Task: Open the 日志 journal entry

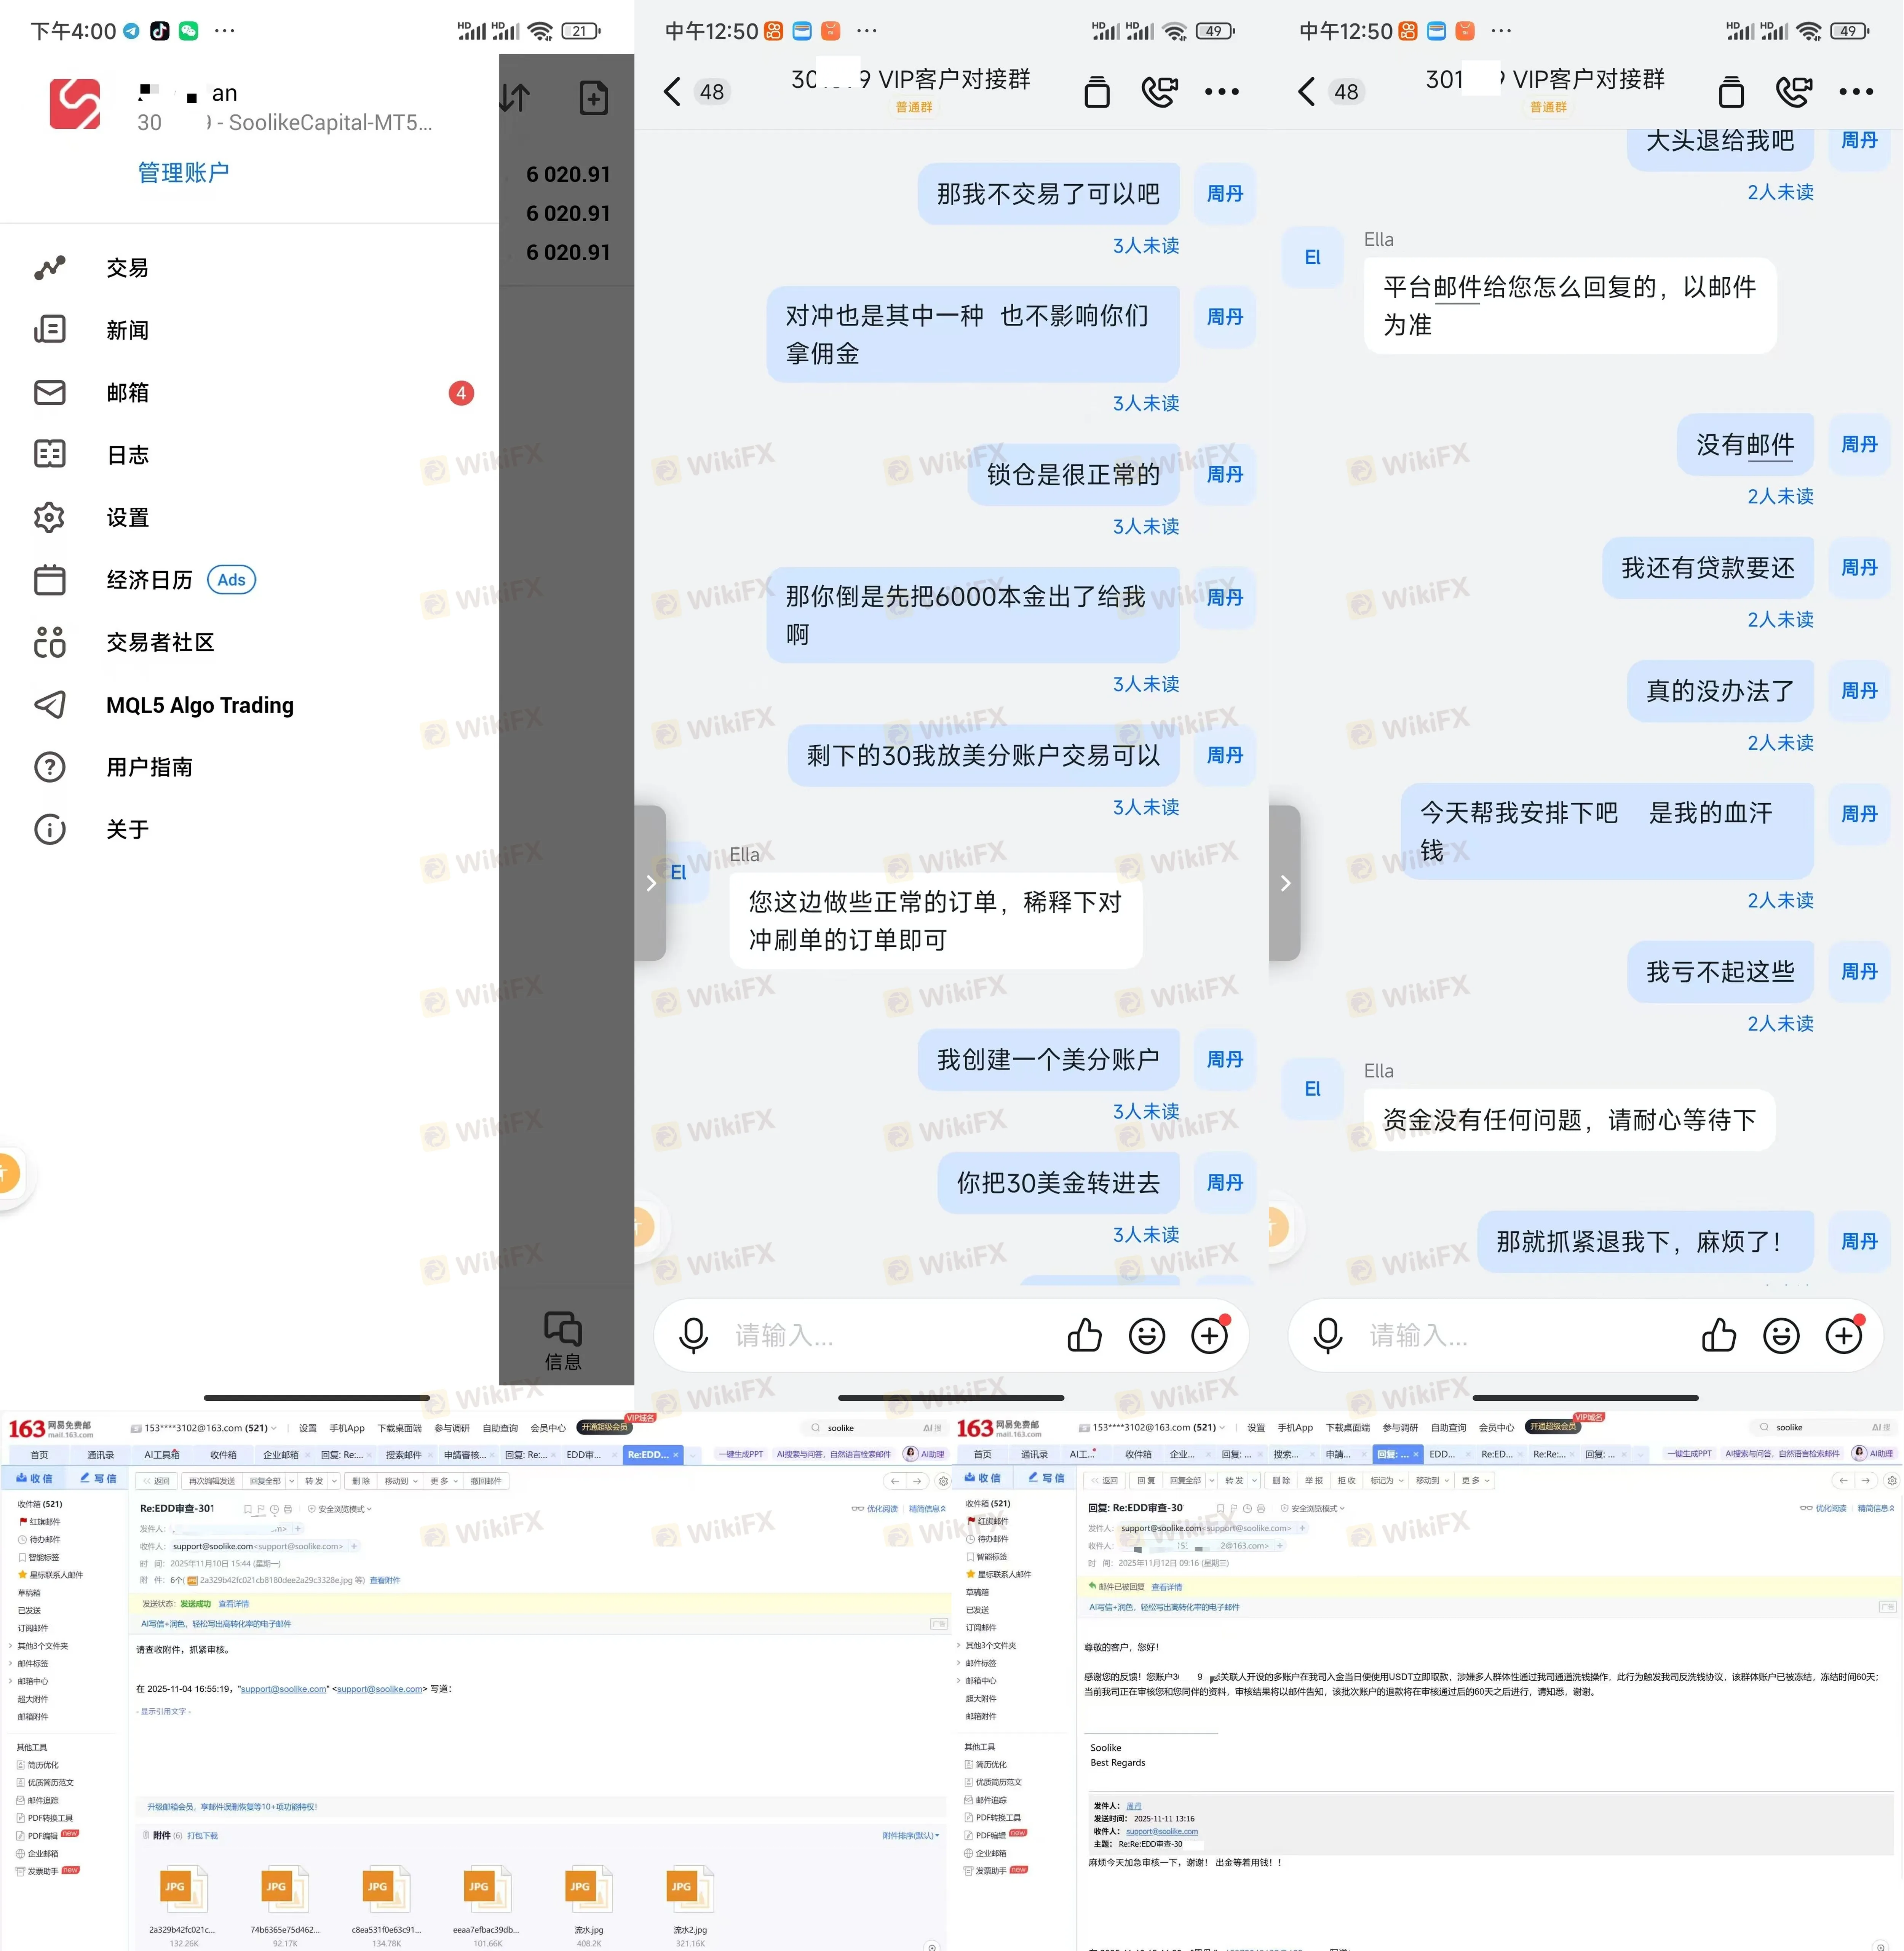Action: click(x=127, y=455)
